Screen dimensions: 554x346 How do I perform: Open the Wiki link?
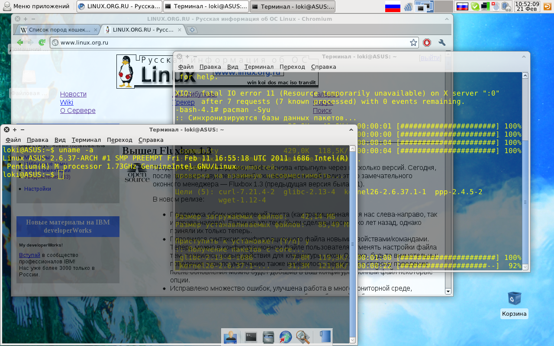click(x=67, y=102)
